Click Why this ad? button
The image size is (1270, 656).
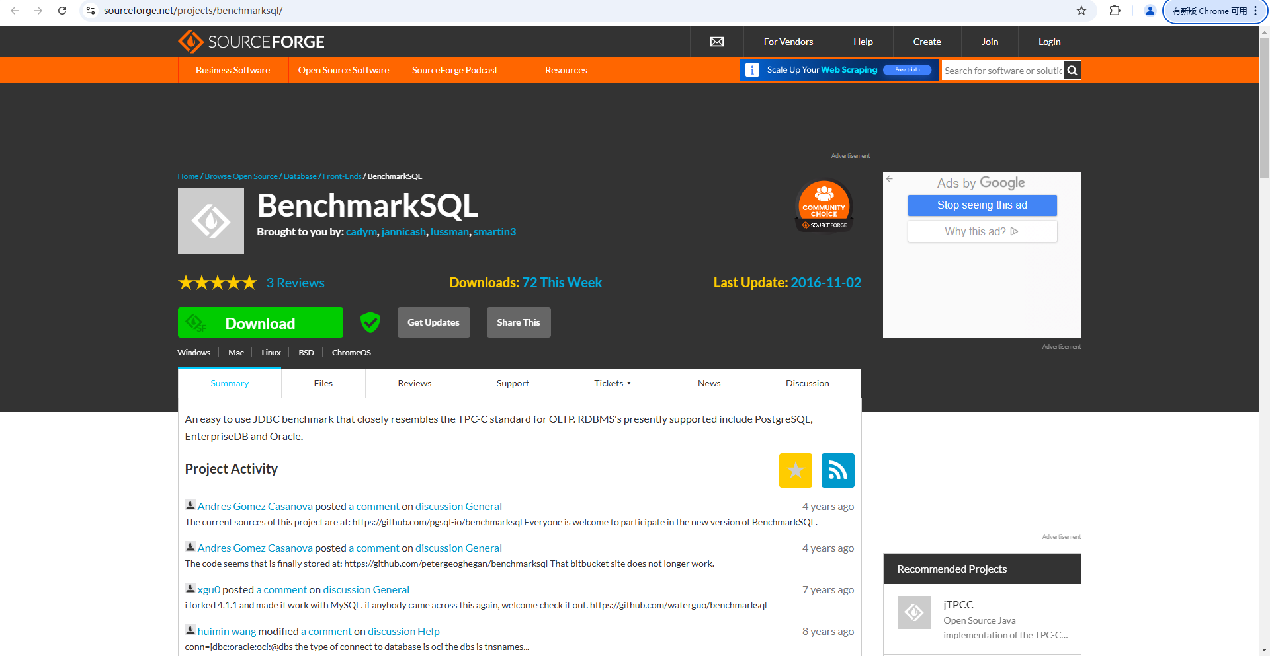tap(982, 231)
